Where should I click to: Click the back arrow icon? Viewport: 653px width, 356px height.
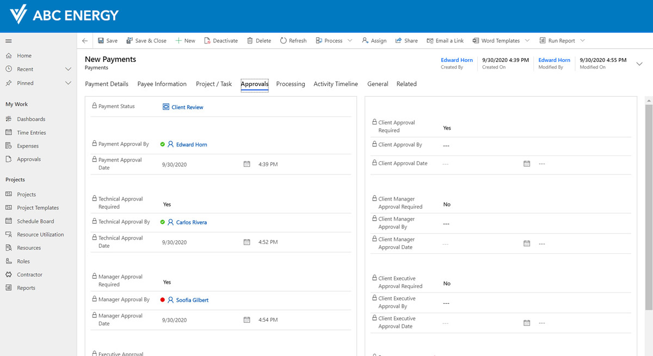click(x=85, y=41)
